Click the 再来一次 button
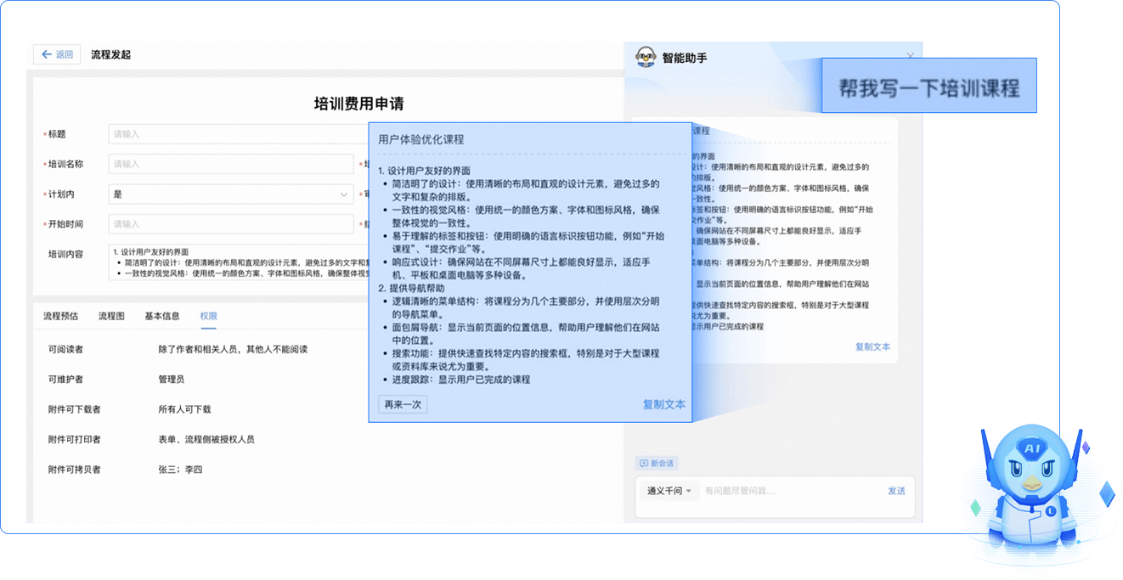This screenshot has width=1123, height=580. click(x=403, y=405)
